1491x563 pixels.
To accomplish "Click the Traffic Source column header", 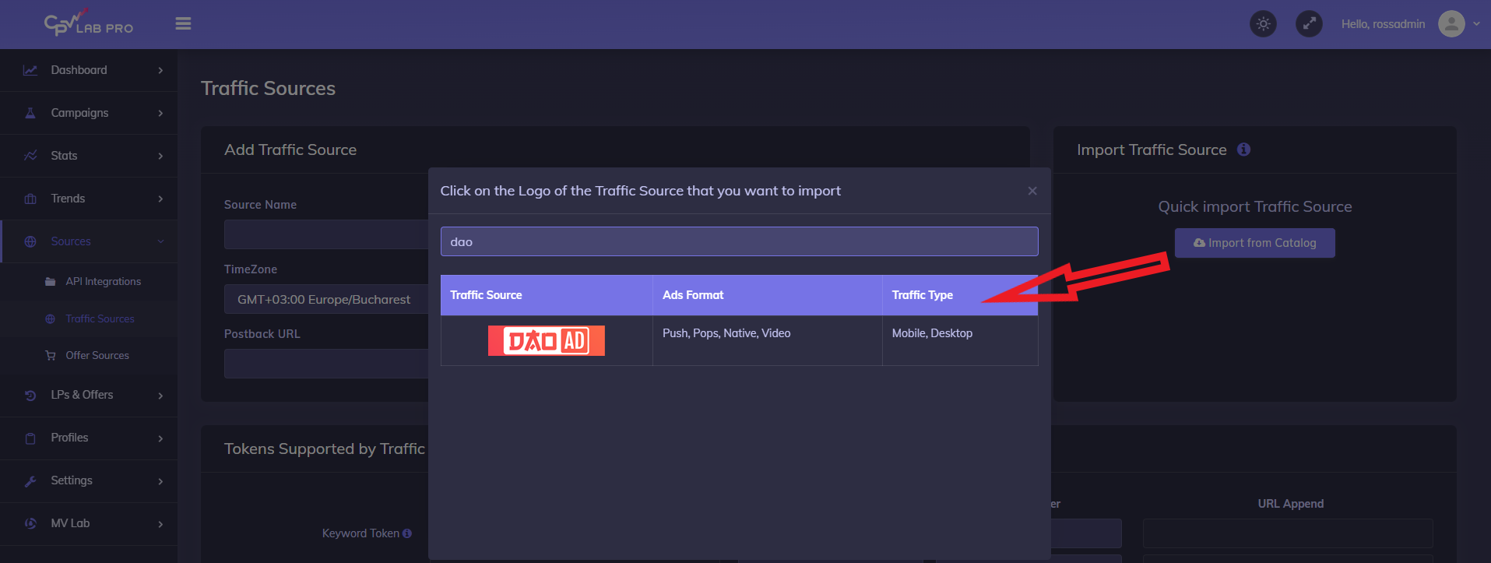I will pos(547,295).
